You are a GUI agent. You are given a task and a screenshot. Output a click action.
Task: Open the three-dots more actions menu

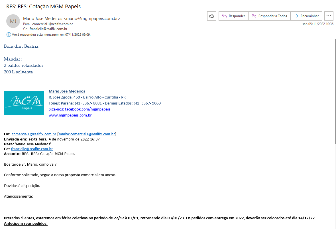point(329,16)
